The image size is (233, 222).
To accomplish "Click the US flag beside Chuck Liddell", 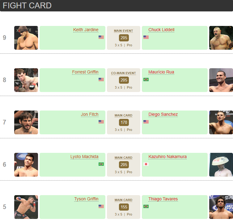I will coord(146,37).
